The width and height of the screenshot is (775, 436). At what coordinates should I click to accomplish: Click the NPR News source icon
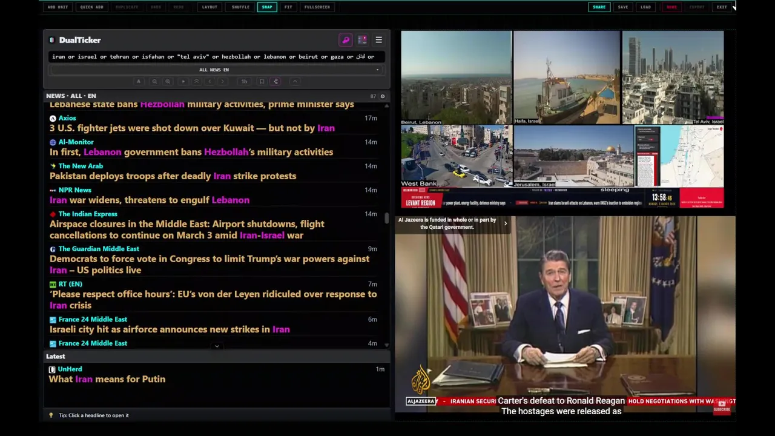pos(53,190)
